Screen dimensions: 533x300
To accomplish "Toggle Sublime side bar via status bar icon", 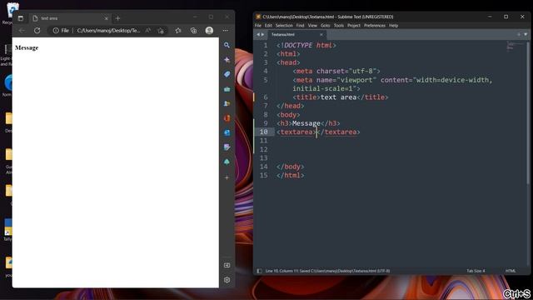I will [259, 271].
